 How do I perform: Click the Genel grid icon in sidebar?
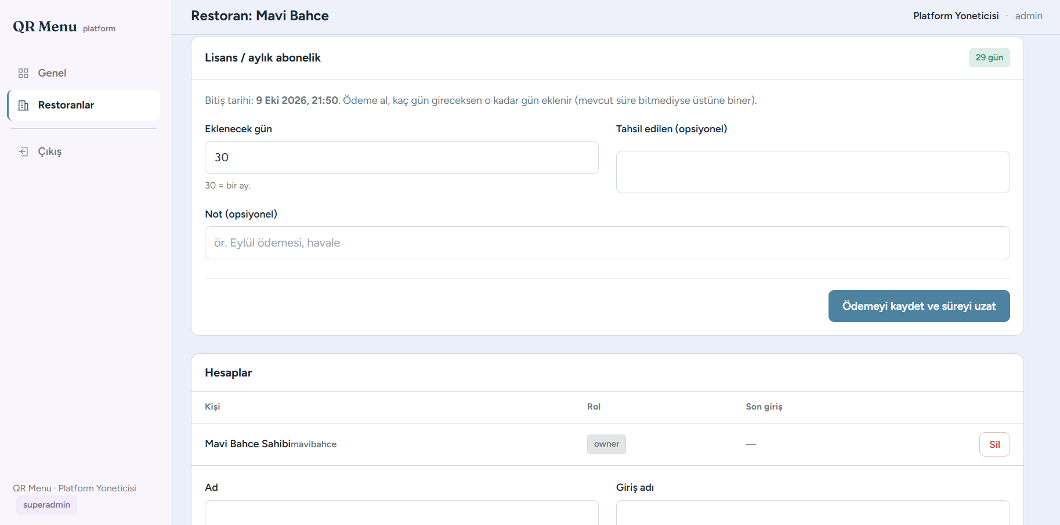click(23, 73)
